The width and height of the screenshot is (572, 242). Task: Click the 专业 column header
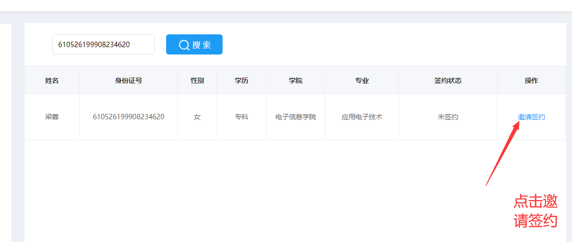pos(362,81)
